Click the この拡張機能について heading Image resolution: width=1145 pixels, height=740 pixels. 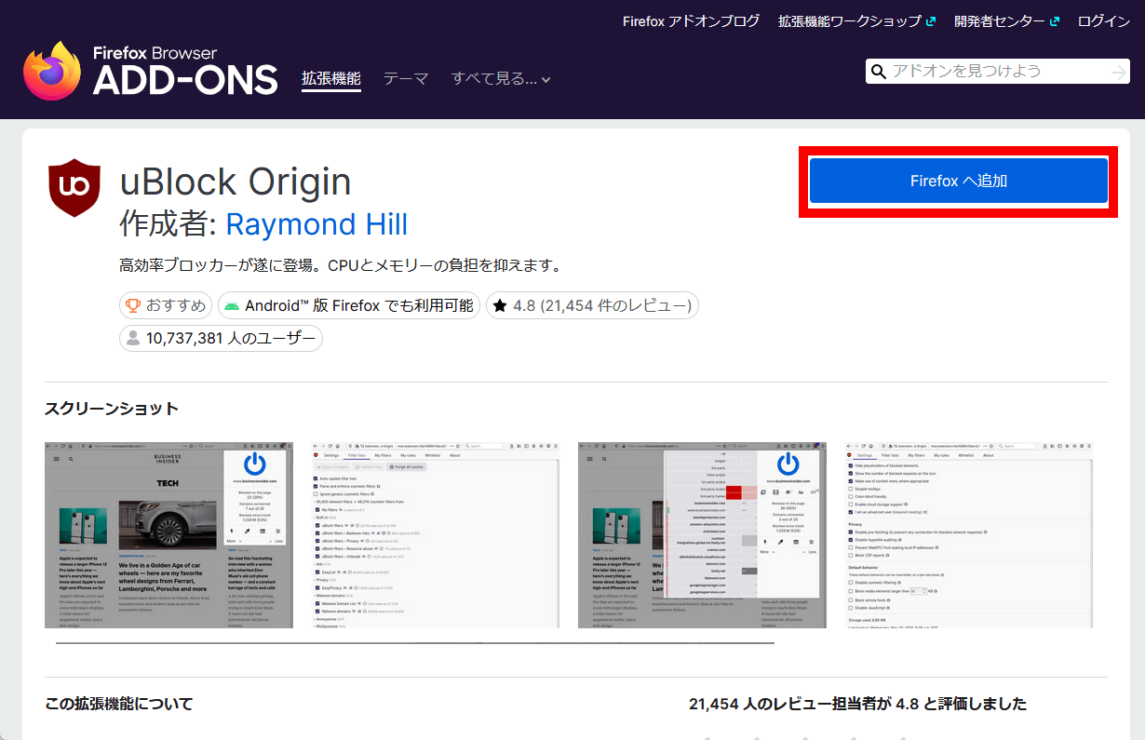tap(119, 704)
